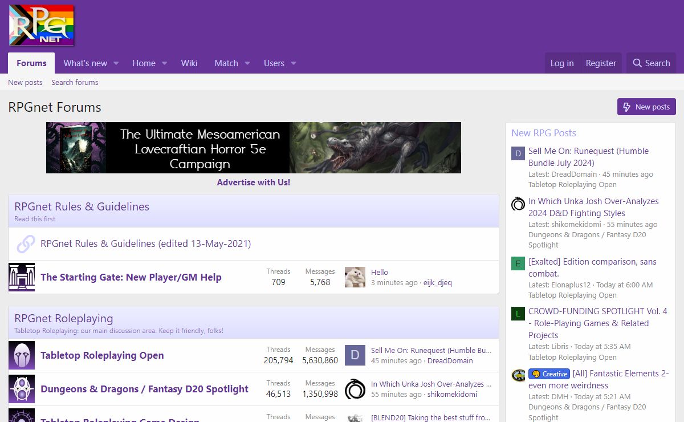The image size is (684, 422).
Task: Open the What's new menu
Action: pyautogui.click(x=85, y=63)
